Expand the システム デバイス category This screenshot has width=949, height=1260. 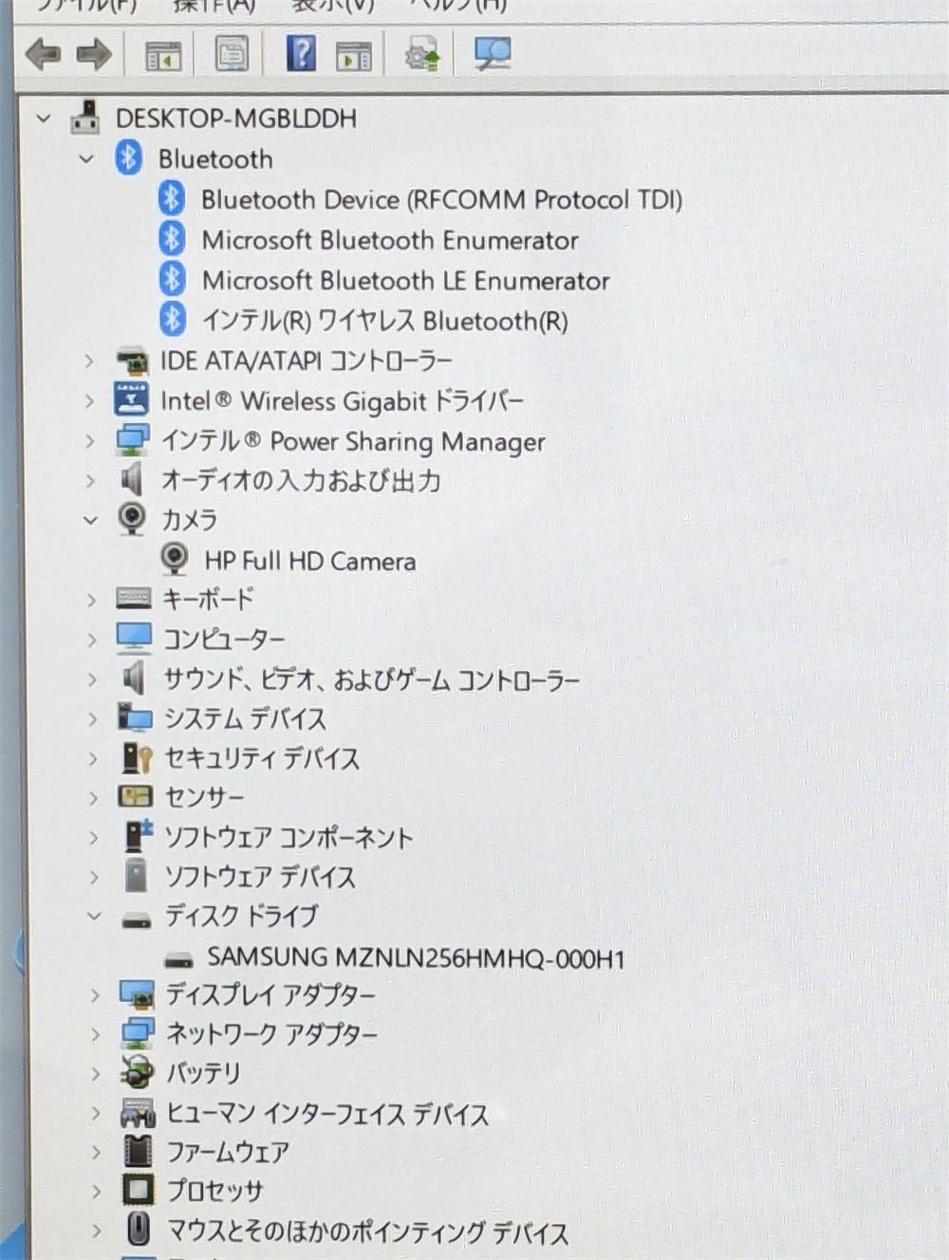click(92, 719)
